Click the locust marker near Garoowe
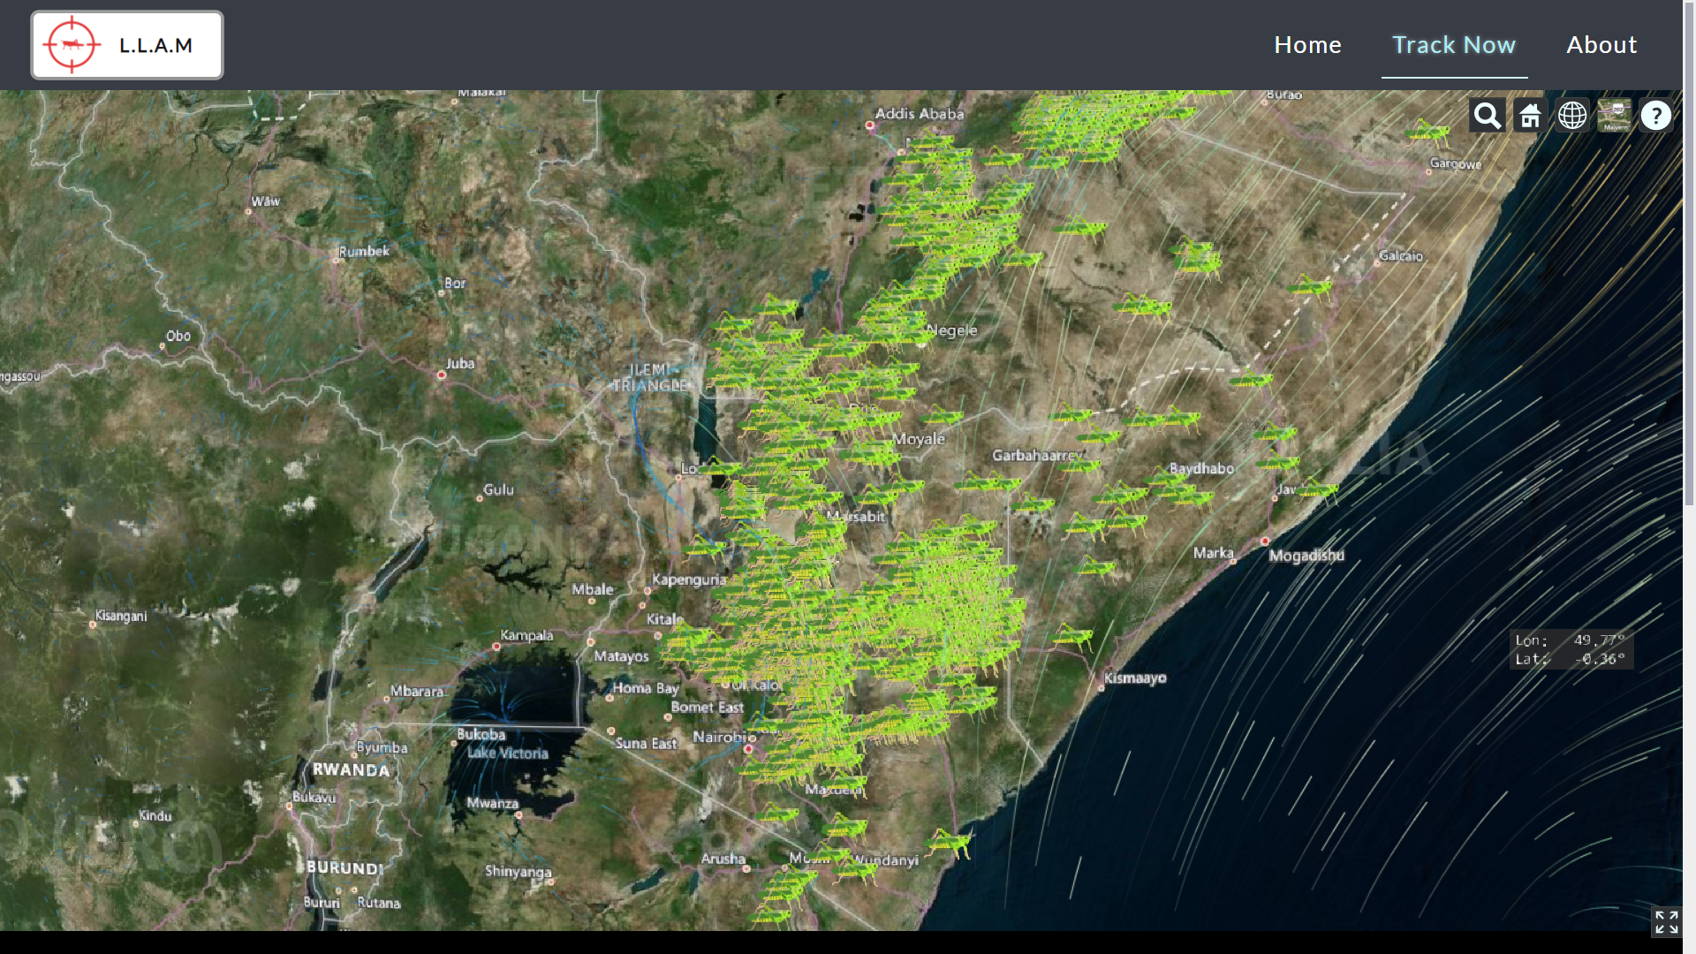This screenshot has width=1696, height=954. (x=1427, y=132)
